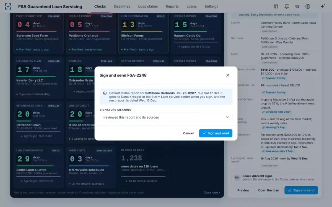Open the Deadlines tab

pyautogui.click(x=122, y=6)
